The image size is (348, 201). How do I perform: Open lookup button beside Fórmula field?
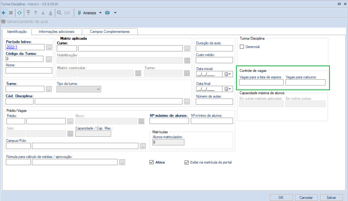(122, 162)
